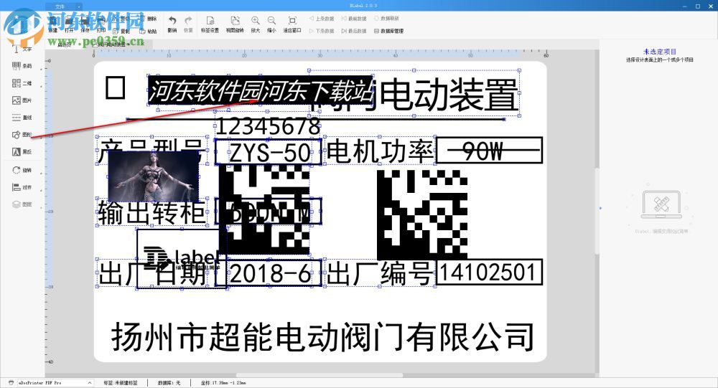Select the Image (图片) tool
The width and height of the screenshot is (718, 388).
[x=22, y=100]
